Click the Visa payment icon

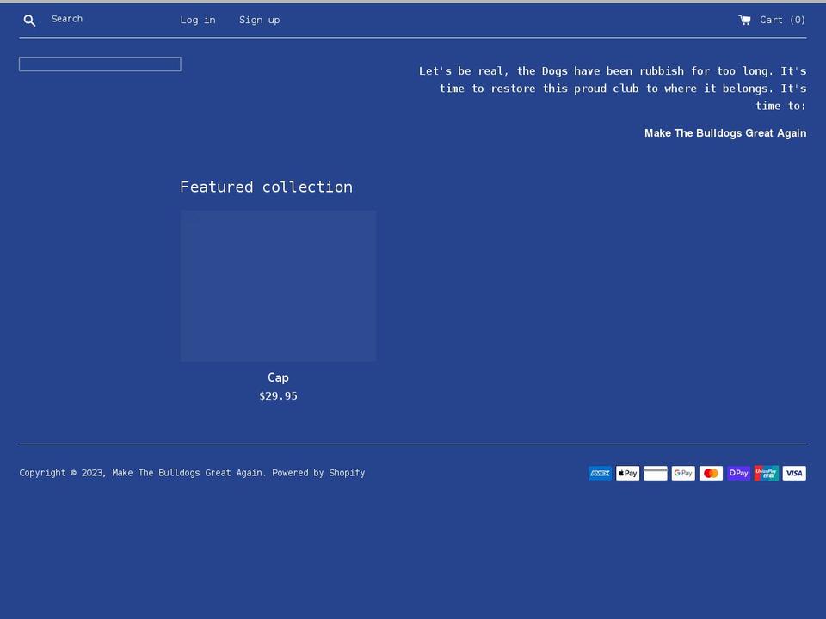point(794,473)
